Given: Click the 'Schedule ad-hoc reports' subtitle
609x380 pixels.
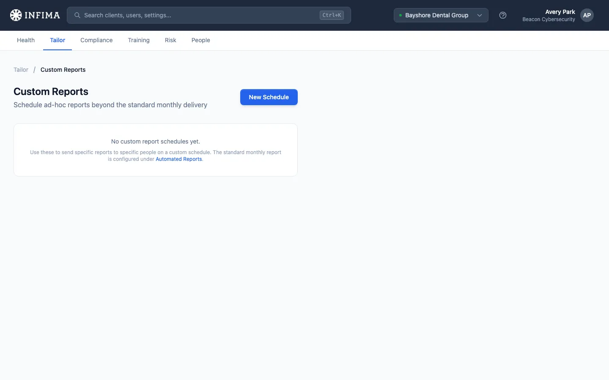Looking at the screenshot, I should coord(110,105).
